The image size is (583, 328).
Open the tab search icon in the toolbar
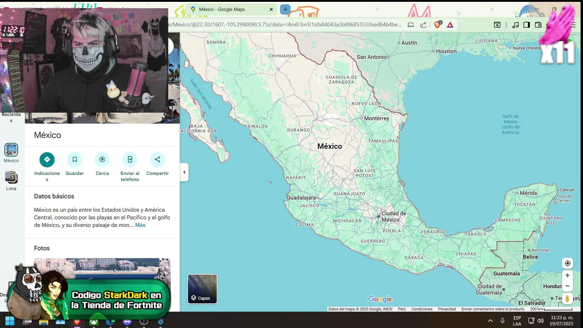(x=497, y=25)
